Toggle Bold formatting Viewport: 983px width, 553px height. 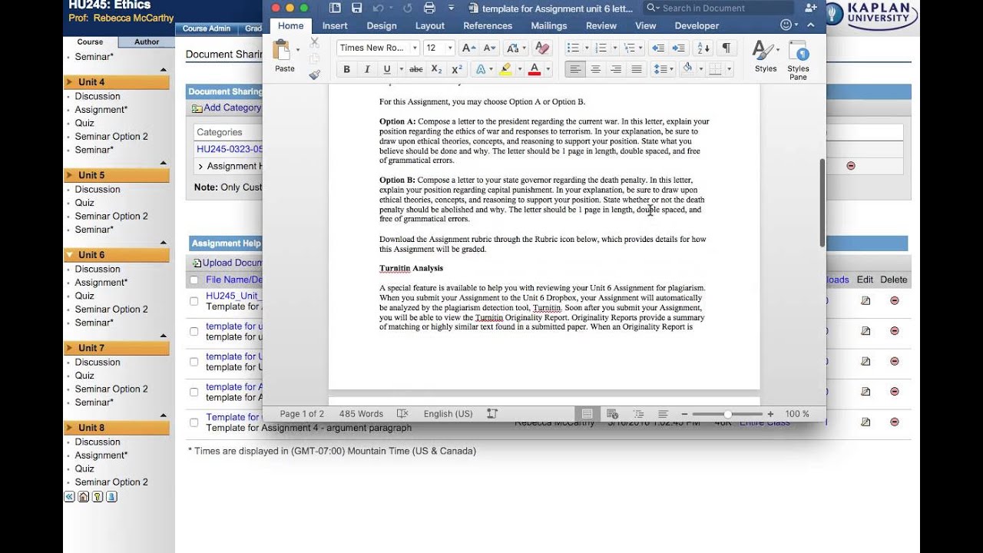click(x=346, y=69)
